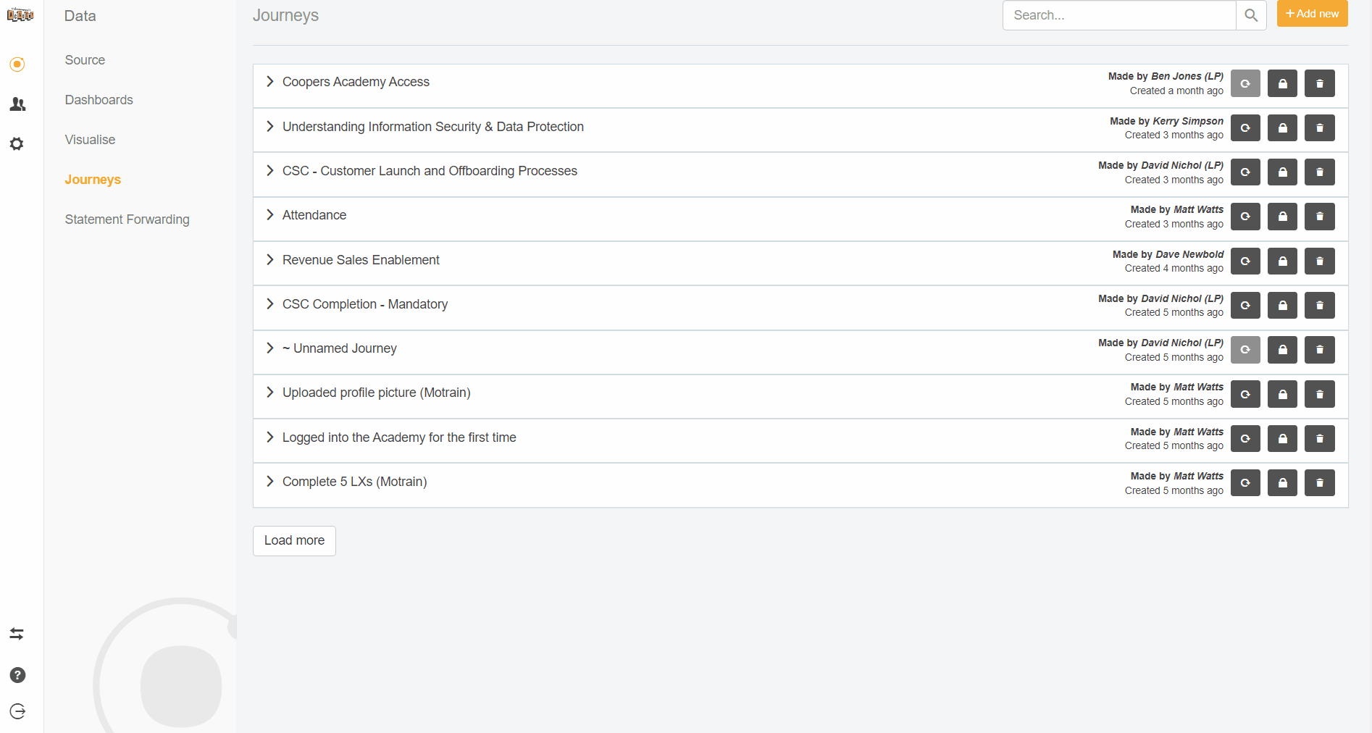Expand Logged into the Academy for the first time
Screen dimensions: 1372x733
pyautogui.click(x=270, y=437)
